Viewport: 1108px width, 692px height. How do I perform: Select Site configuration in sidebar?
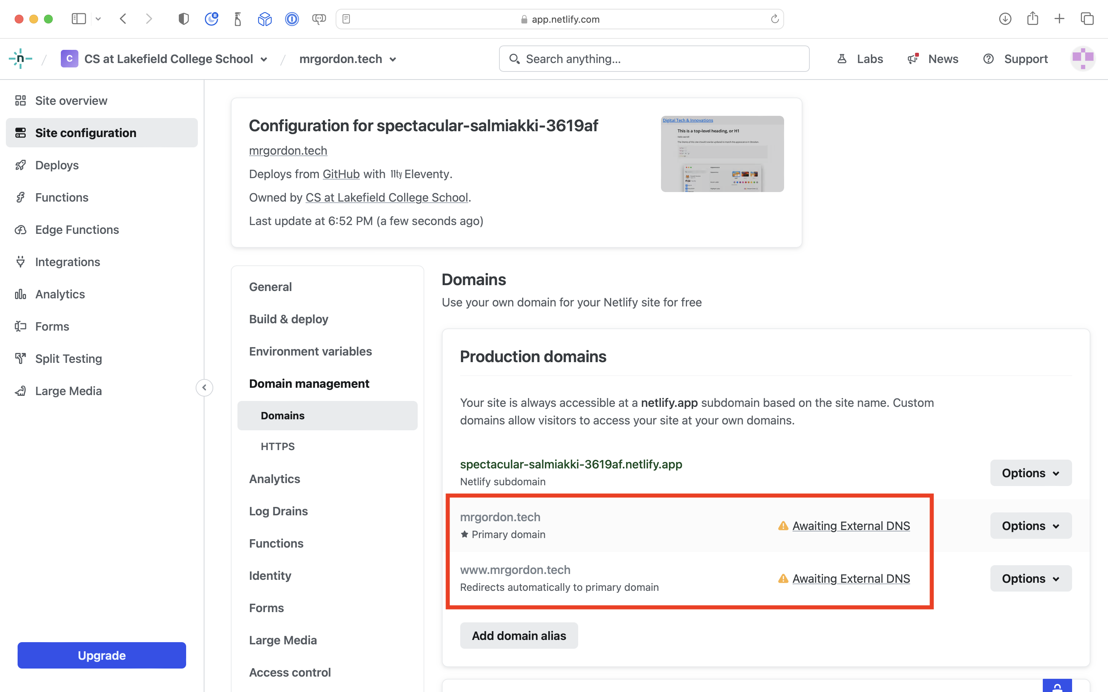(101, 133)
